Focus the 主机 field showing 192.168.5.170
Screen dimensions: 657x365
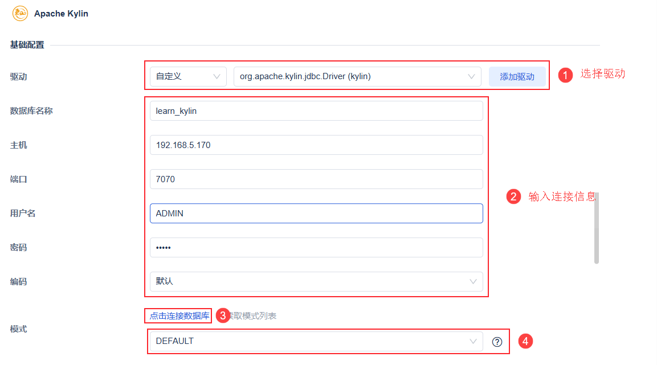(316, 145)
